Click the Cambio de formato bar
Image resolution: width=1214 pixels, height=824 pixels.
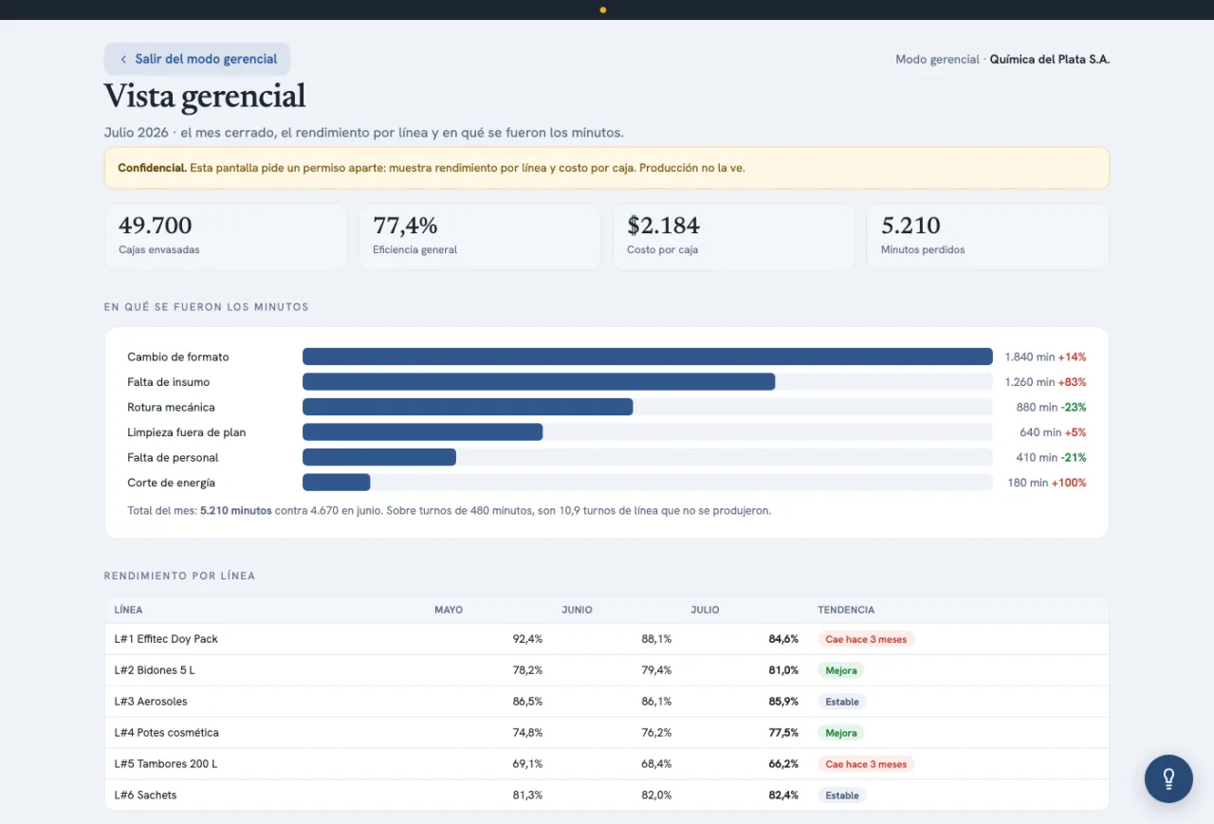coord(648,357)
